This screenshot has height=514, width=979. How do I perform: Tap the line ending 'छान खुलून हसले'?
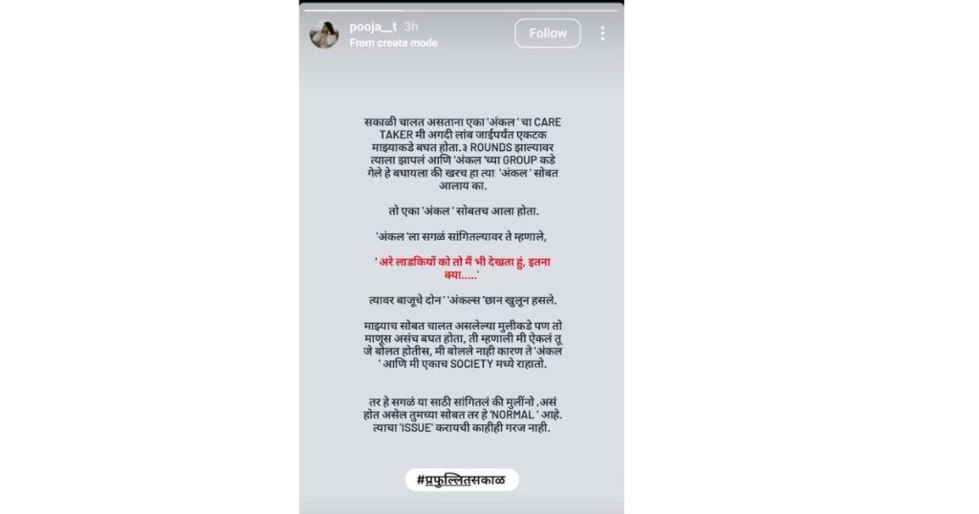click(463, 300)
